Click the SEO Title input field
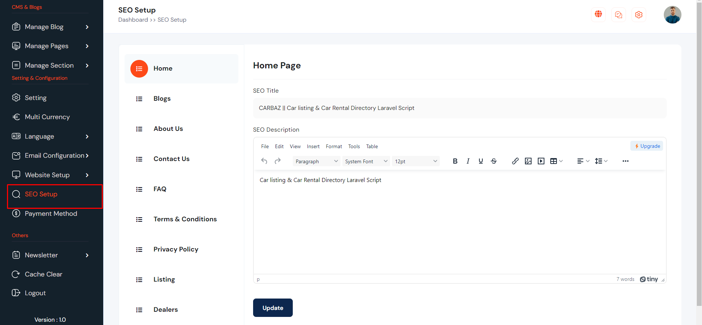 [459, 108]
